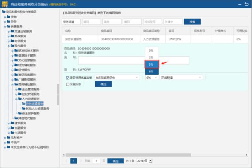Open the 按5%简易征收 policy dropdown
The width and height of the screenshot is (252, 168).
117,78
